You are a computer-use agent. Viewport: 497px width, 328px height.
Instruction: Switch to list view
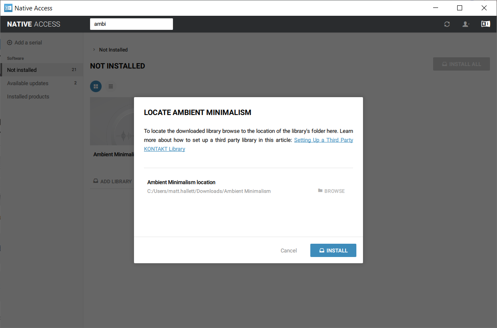click(111, 86)
